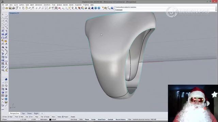Open the Solid menu
218x122 pixels.
click(x=27, y=5)
